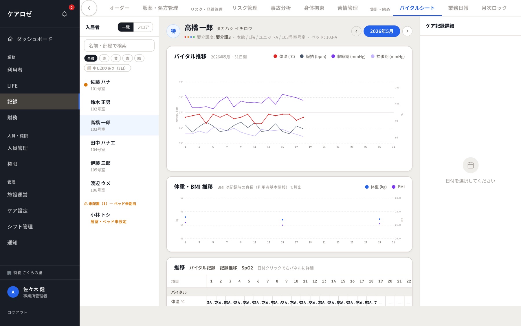The height and width of the screenshot is (326, 521).
Task: Filter residents by 黄 tag
Action: (x=116, y=58)
